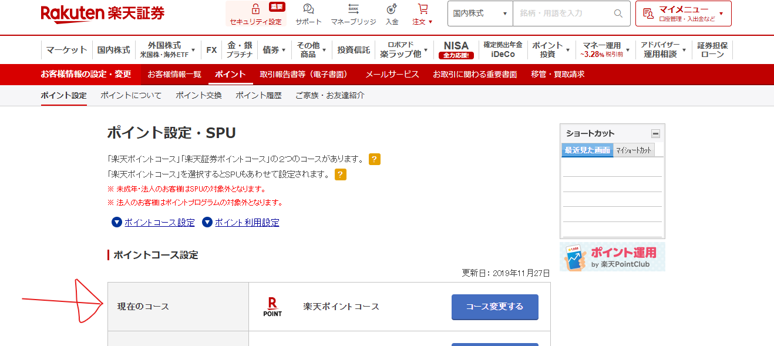Select お客様情報一覧 in the red menu bar
The width and height of the screenshot is (774, 346).
(174, 74)
